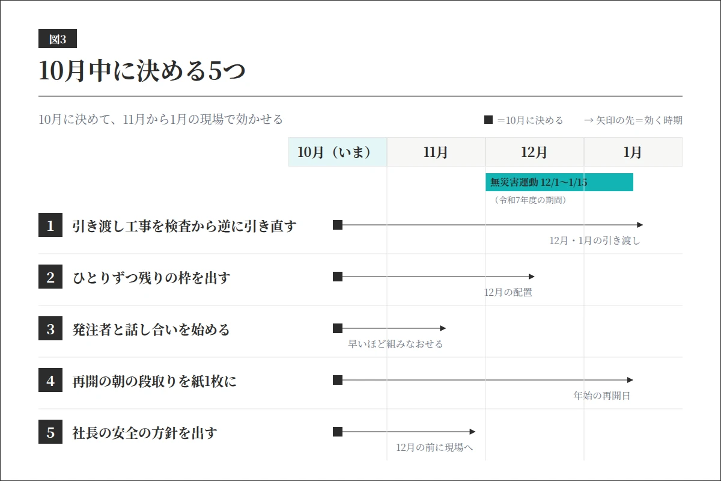Click item 引き渡し工事を検査から逆に引き直す
The height and width of the screenshot is (481, 721).
(x=184, y=226)
